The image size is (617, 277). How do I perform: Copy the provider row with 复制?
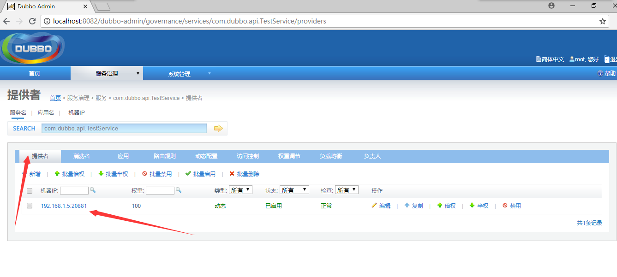(413, 206)
